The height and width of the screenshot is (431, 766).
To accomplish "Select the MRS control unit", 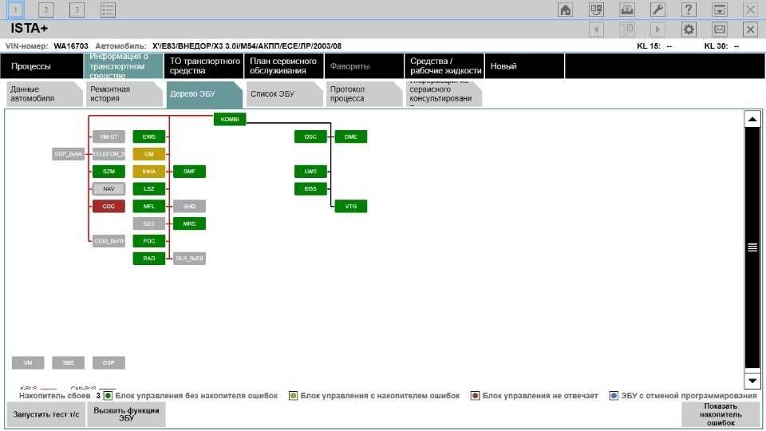I will coord(190,223).
